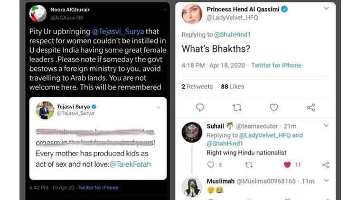Viewport: 356px width, 200px height.
Task: Click the @ShahHind1 link after Replying to
Action: pos(230,35)
